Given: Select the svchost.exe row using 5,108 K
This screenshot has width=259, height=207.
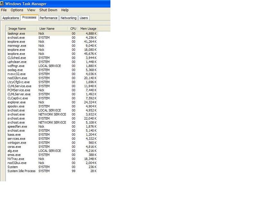Looking at the screenshot, I should point(52,122).
